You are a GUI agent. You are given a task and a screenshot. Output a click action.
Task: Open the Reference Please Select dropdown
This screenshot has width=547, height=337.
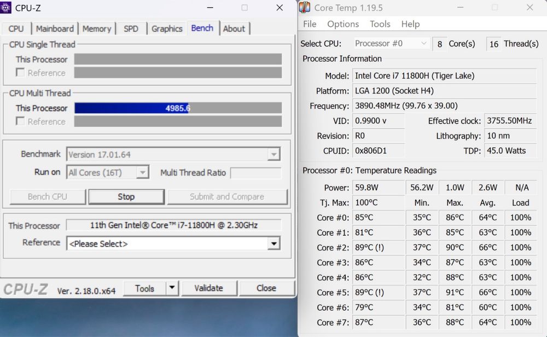[x=173, y=243]
